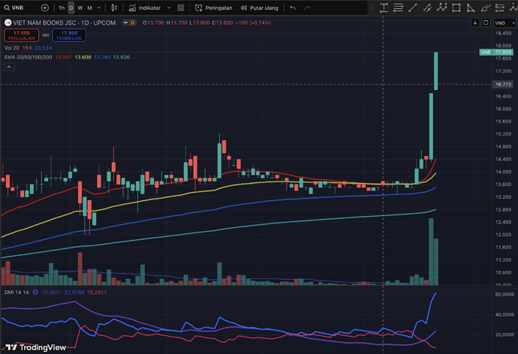Create an alert with Peringatan
This screenshot has height=354, width=518.
[x=213, y=7]
